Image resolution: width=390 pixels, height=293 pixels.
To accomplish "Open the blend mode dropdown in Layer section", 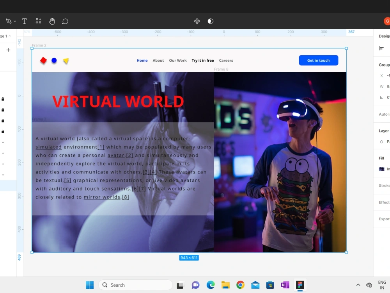I will click(383, 142).
